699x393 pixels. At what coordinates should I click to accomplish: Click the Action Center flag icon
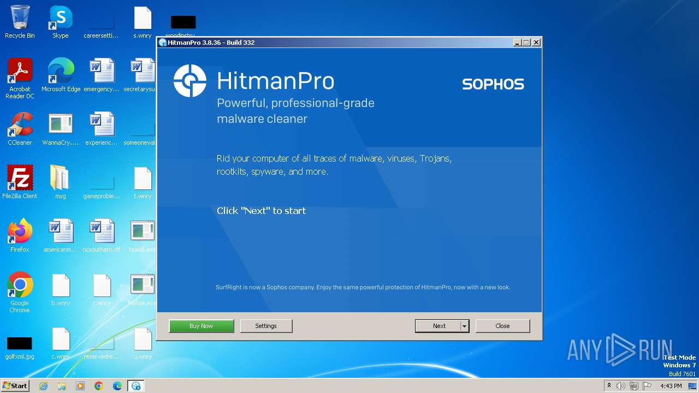[x=647, y=386]
